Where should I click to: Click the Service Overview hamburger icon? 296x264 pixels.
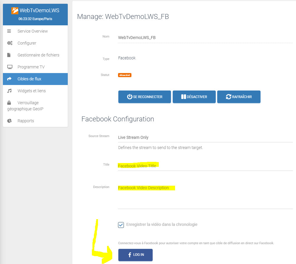(x=9, y=31)
